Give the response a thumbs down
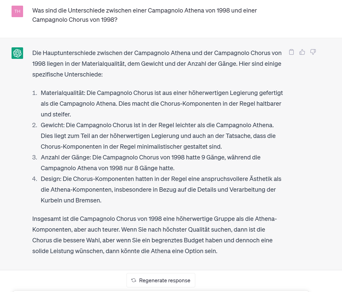 313,52
